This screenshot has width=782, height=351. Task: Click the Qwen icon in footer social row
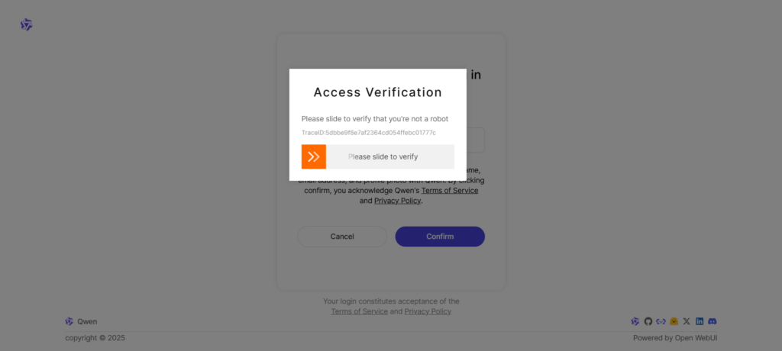click(635, 321)
